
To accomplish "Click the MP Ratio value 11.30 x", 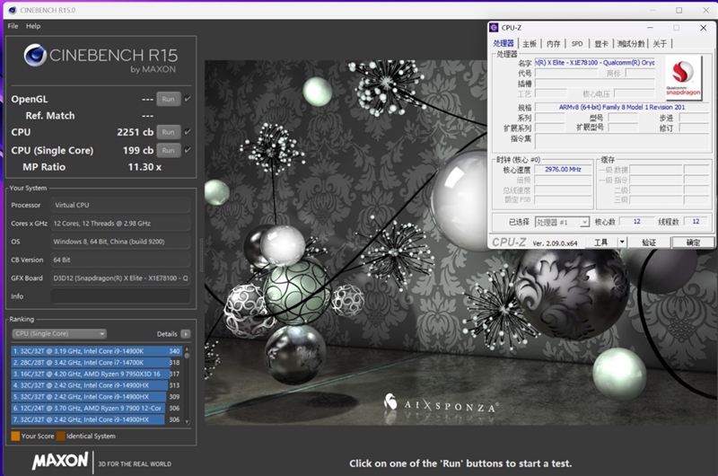I will tap(144, 167).
